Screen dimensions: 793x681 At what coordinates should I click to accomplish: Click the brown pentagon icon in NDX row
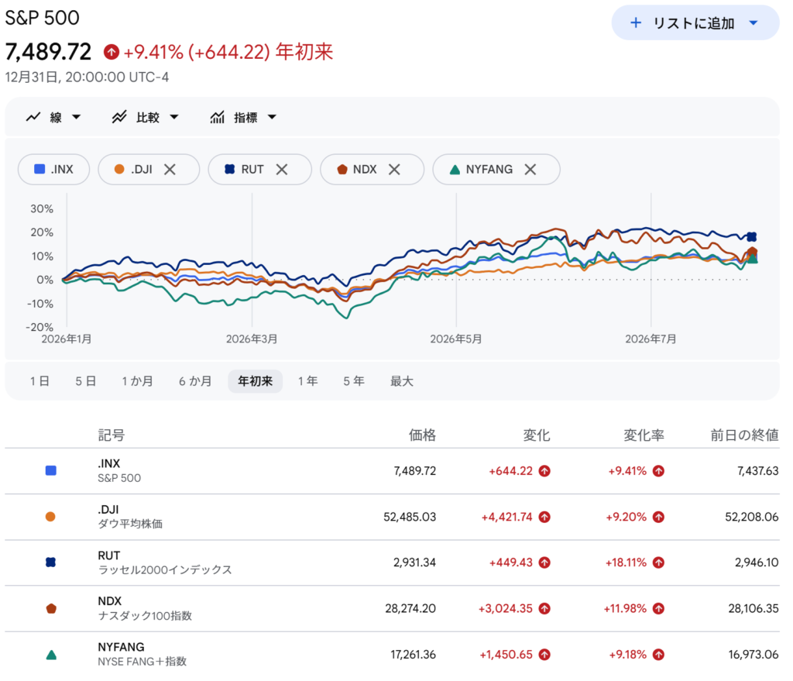click(51, 608)
